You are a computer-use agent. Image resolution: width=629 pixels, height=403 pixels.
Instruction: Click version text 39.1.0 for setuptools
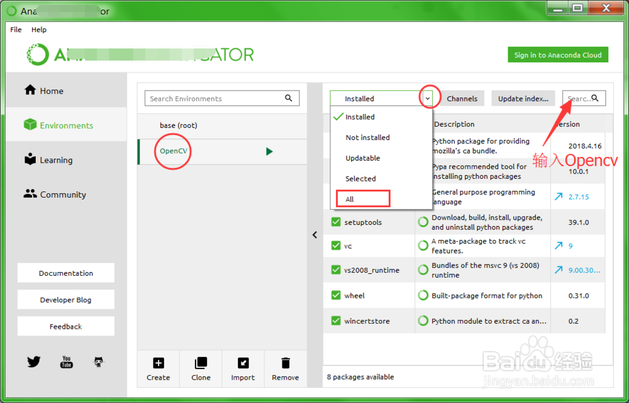pos(579,222)
